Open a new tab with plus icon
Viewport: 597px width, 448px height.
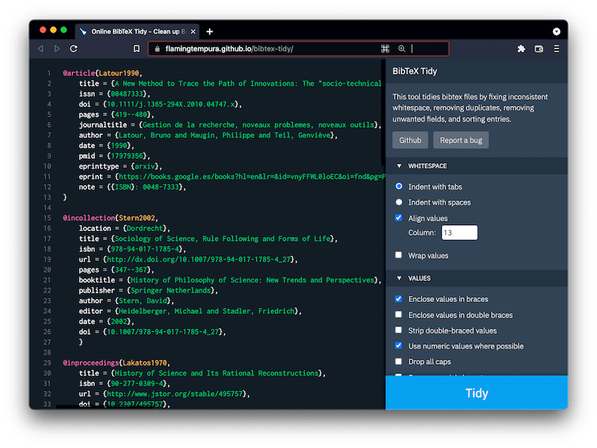point(210,31)
